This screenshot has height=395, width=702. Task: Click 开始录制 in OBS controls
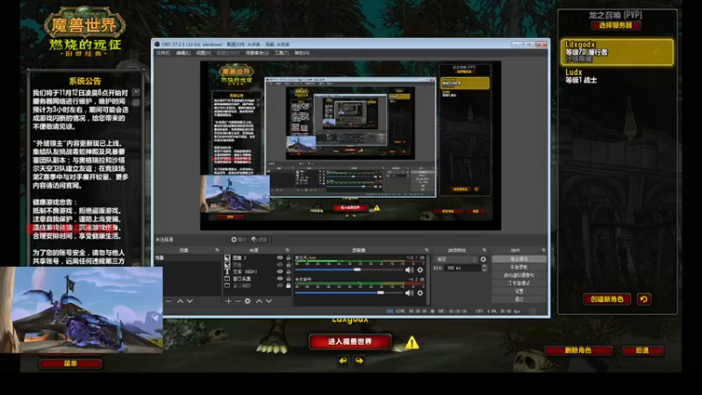coord(519,267)
